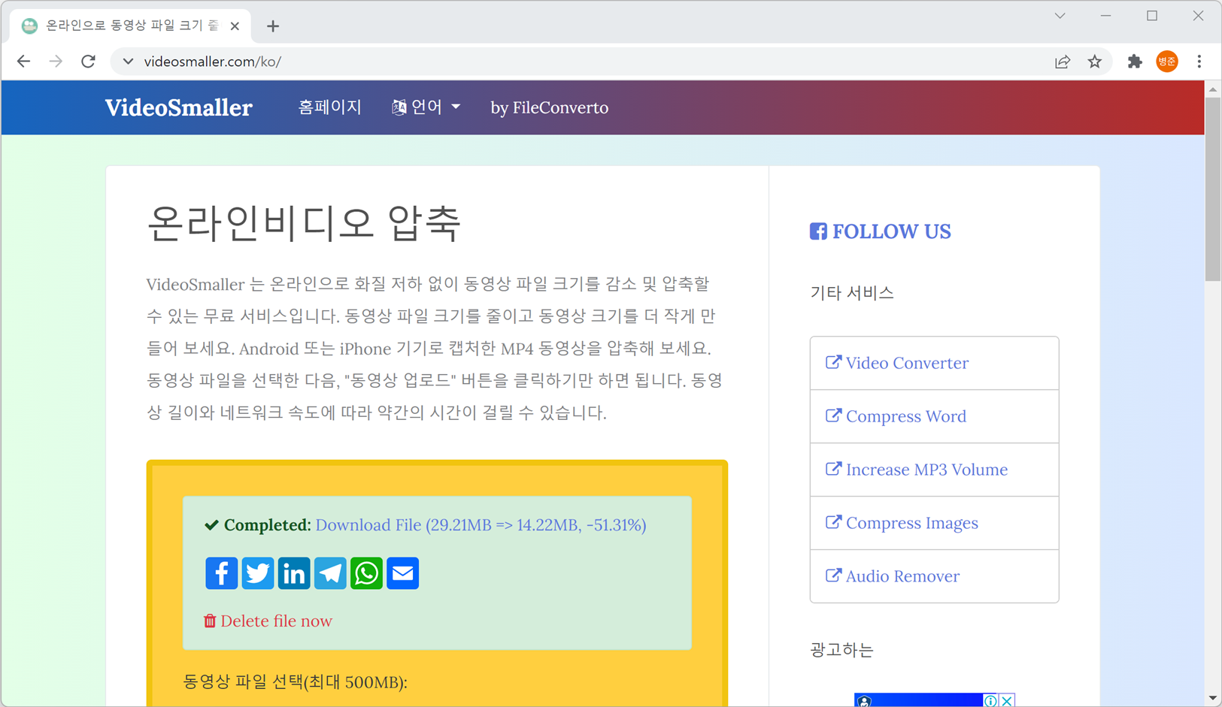The height and width of the screenshot is (707, 1222).
Task: Click the 광고하는 label
Action: pyautogui.click(x=841, y=649)
